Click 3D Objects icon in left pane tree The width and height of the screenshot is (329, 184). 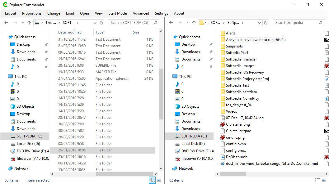13,106
